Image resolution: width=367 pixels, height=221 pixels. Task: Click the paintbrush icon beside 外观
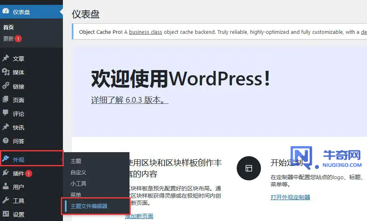[x=6, y=159]
